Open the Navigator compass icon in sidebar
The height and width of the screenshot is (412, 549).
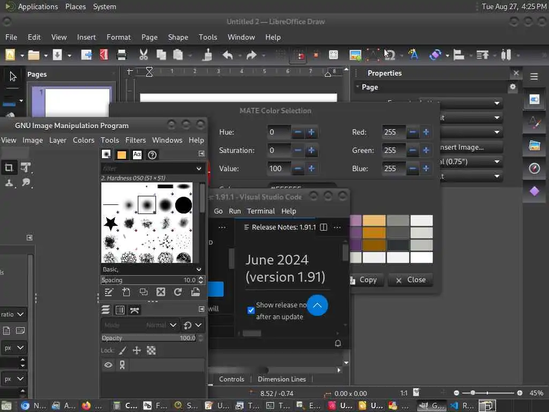535,168
